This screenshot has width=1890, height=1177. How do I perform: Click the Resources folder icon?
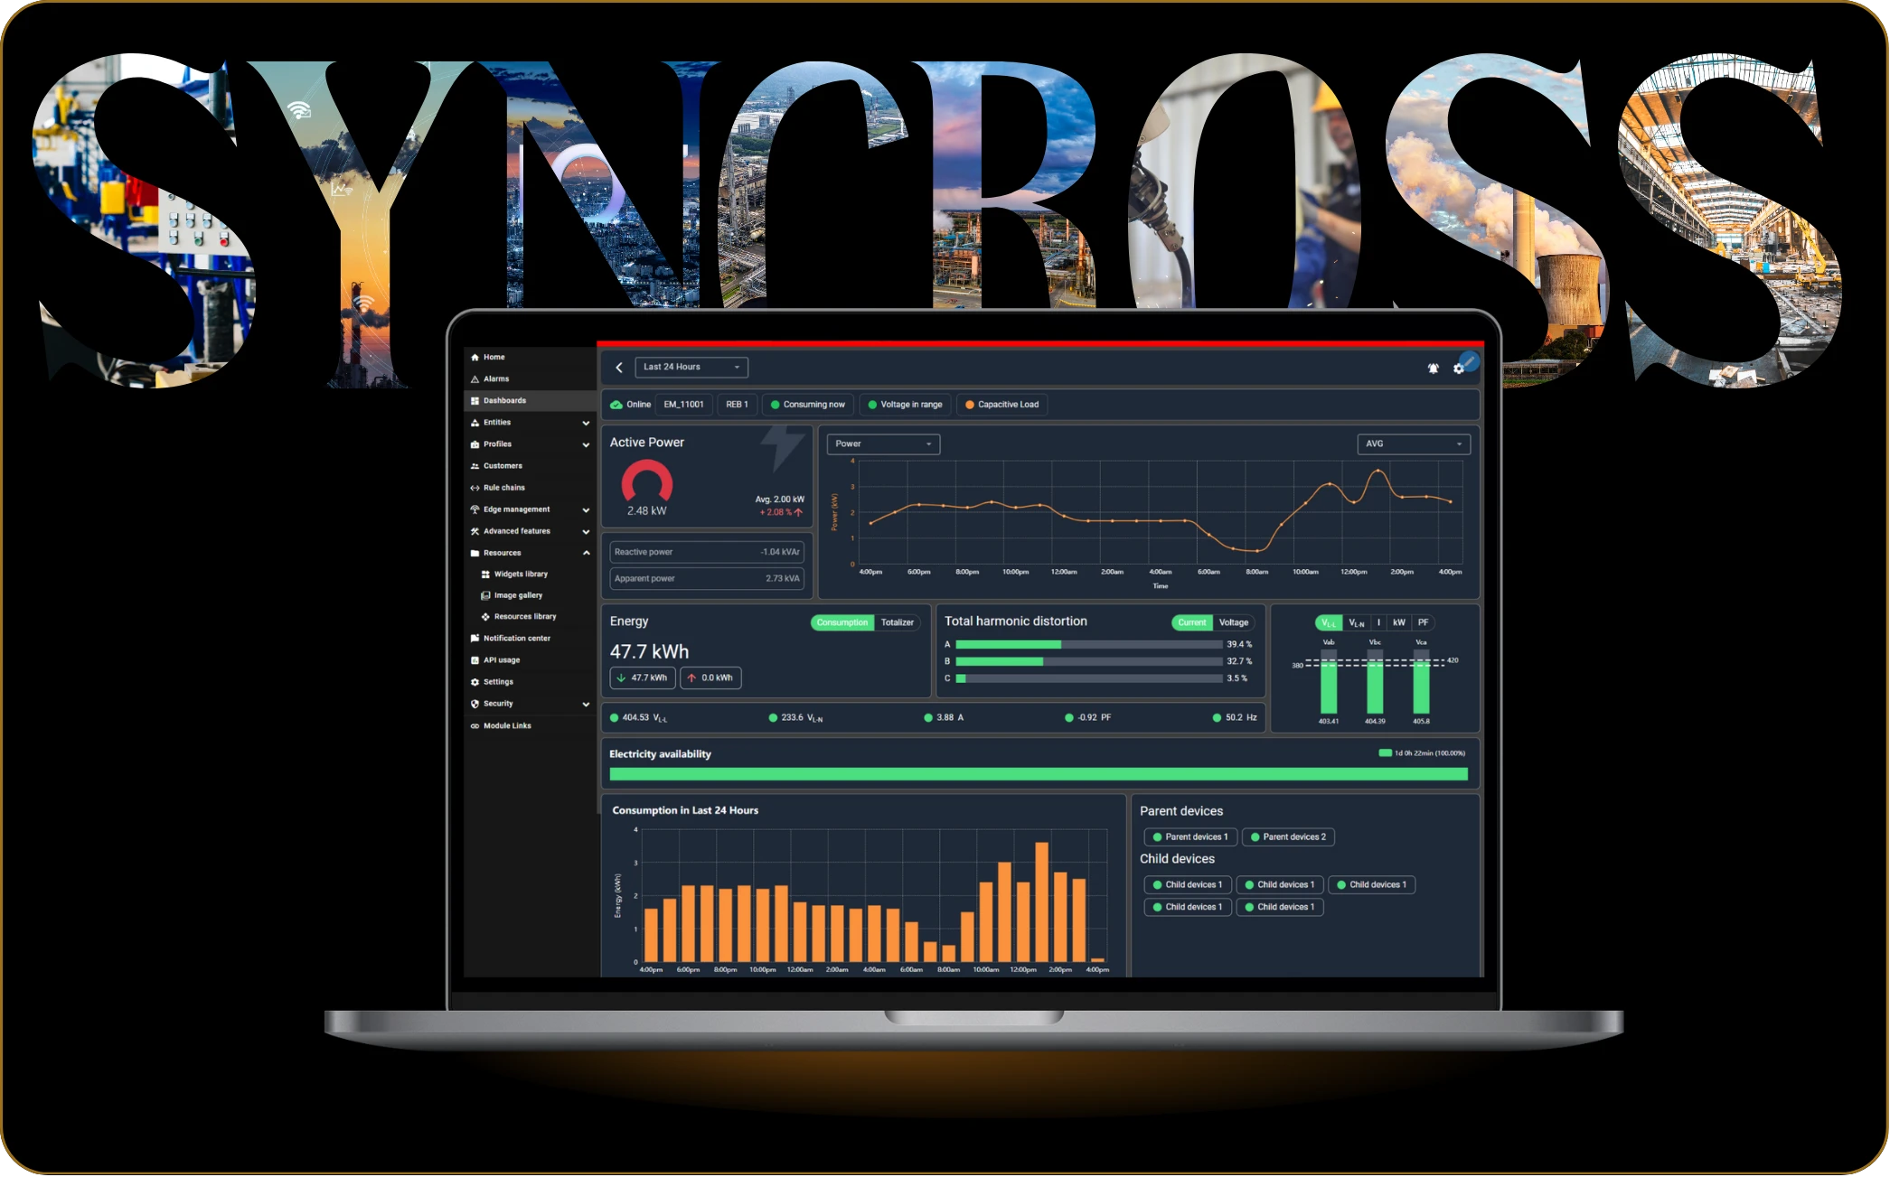[475, 553]
